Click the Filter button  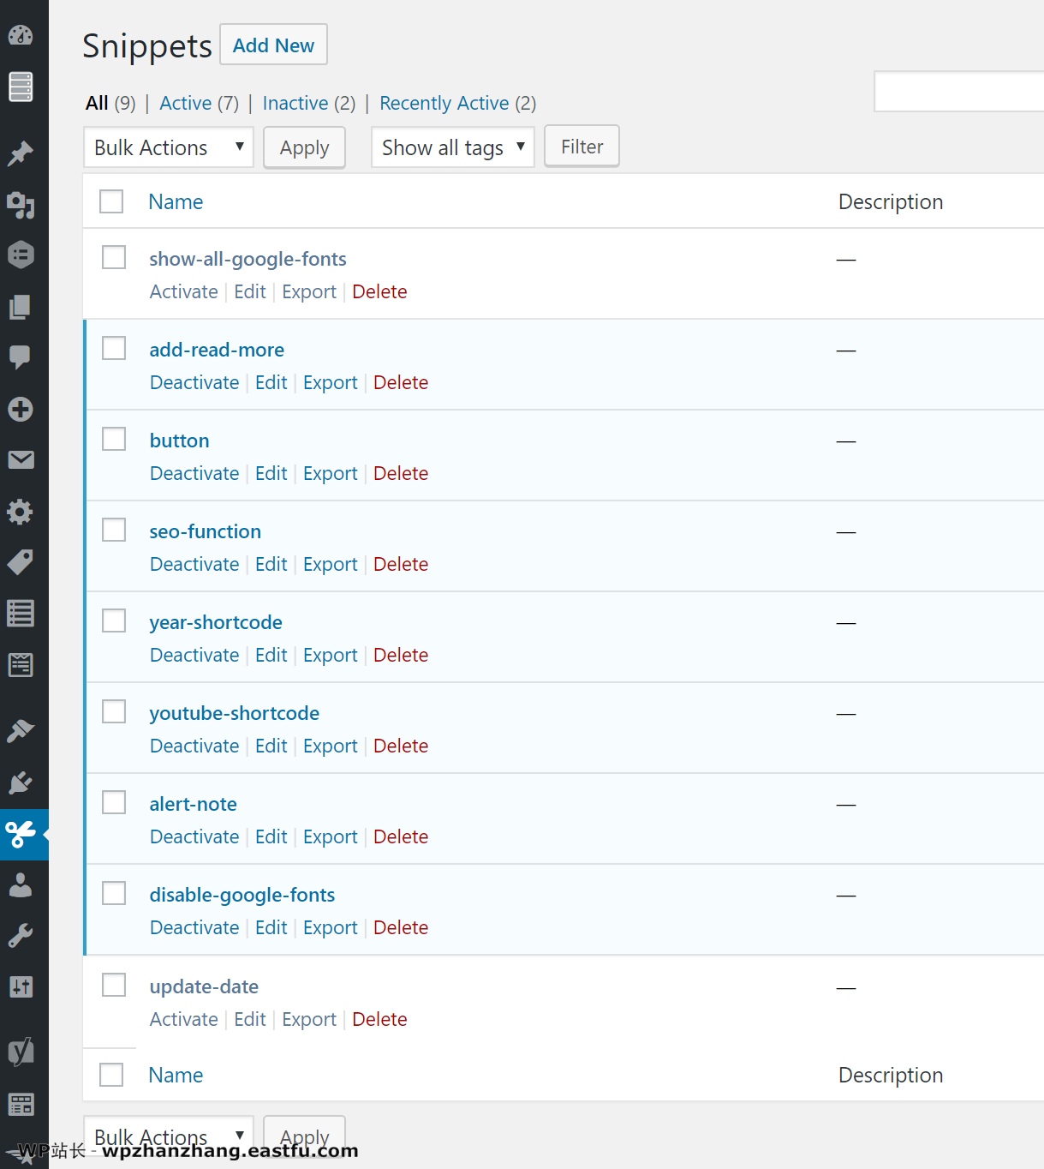pyautogui.click(x=582, y=147)
